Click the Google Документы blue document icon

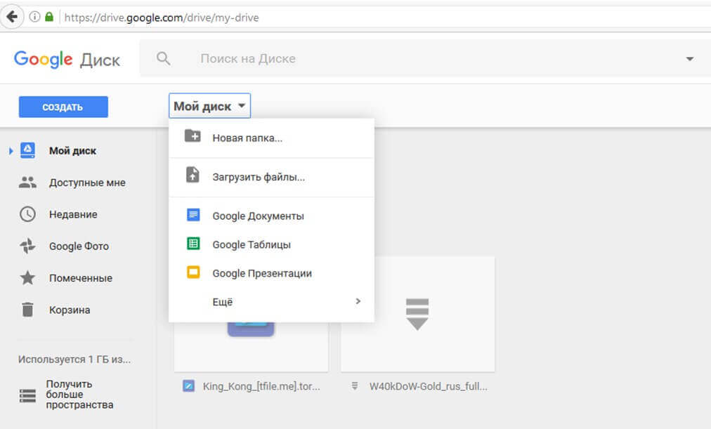click(x=193, y=216)
